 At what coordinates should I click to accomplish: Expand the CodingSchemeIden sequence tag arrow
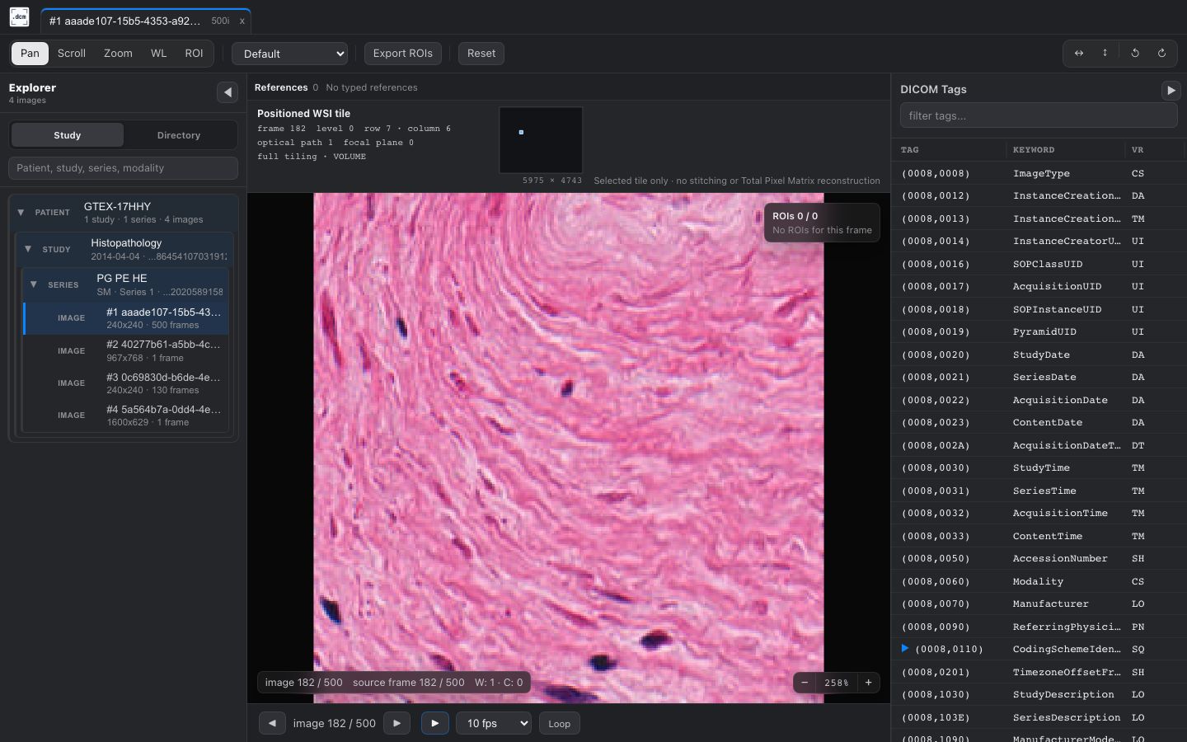click(904, 648)
